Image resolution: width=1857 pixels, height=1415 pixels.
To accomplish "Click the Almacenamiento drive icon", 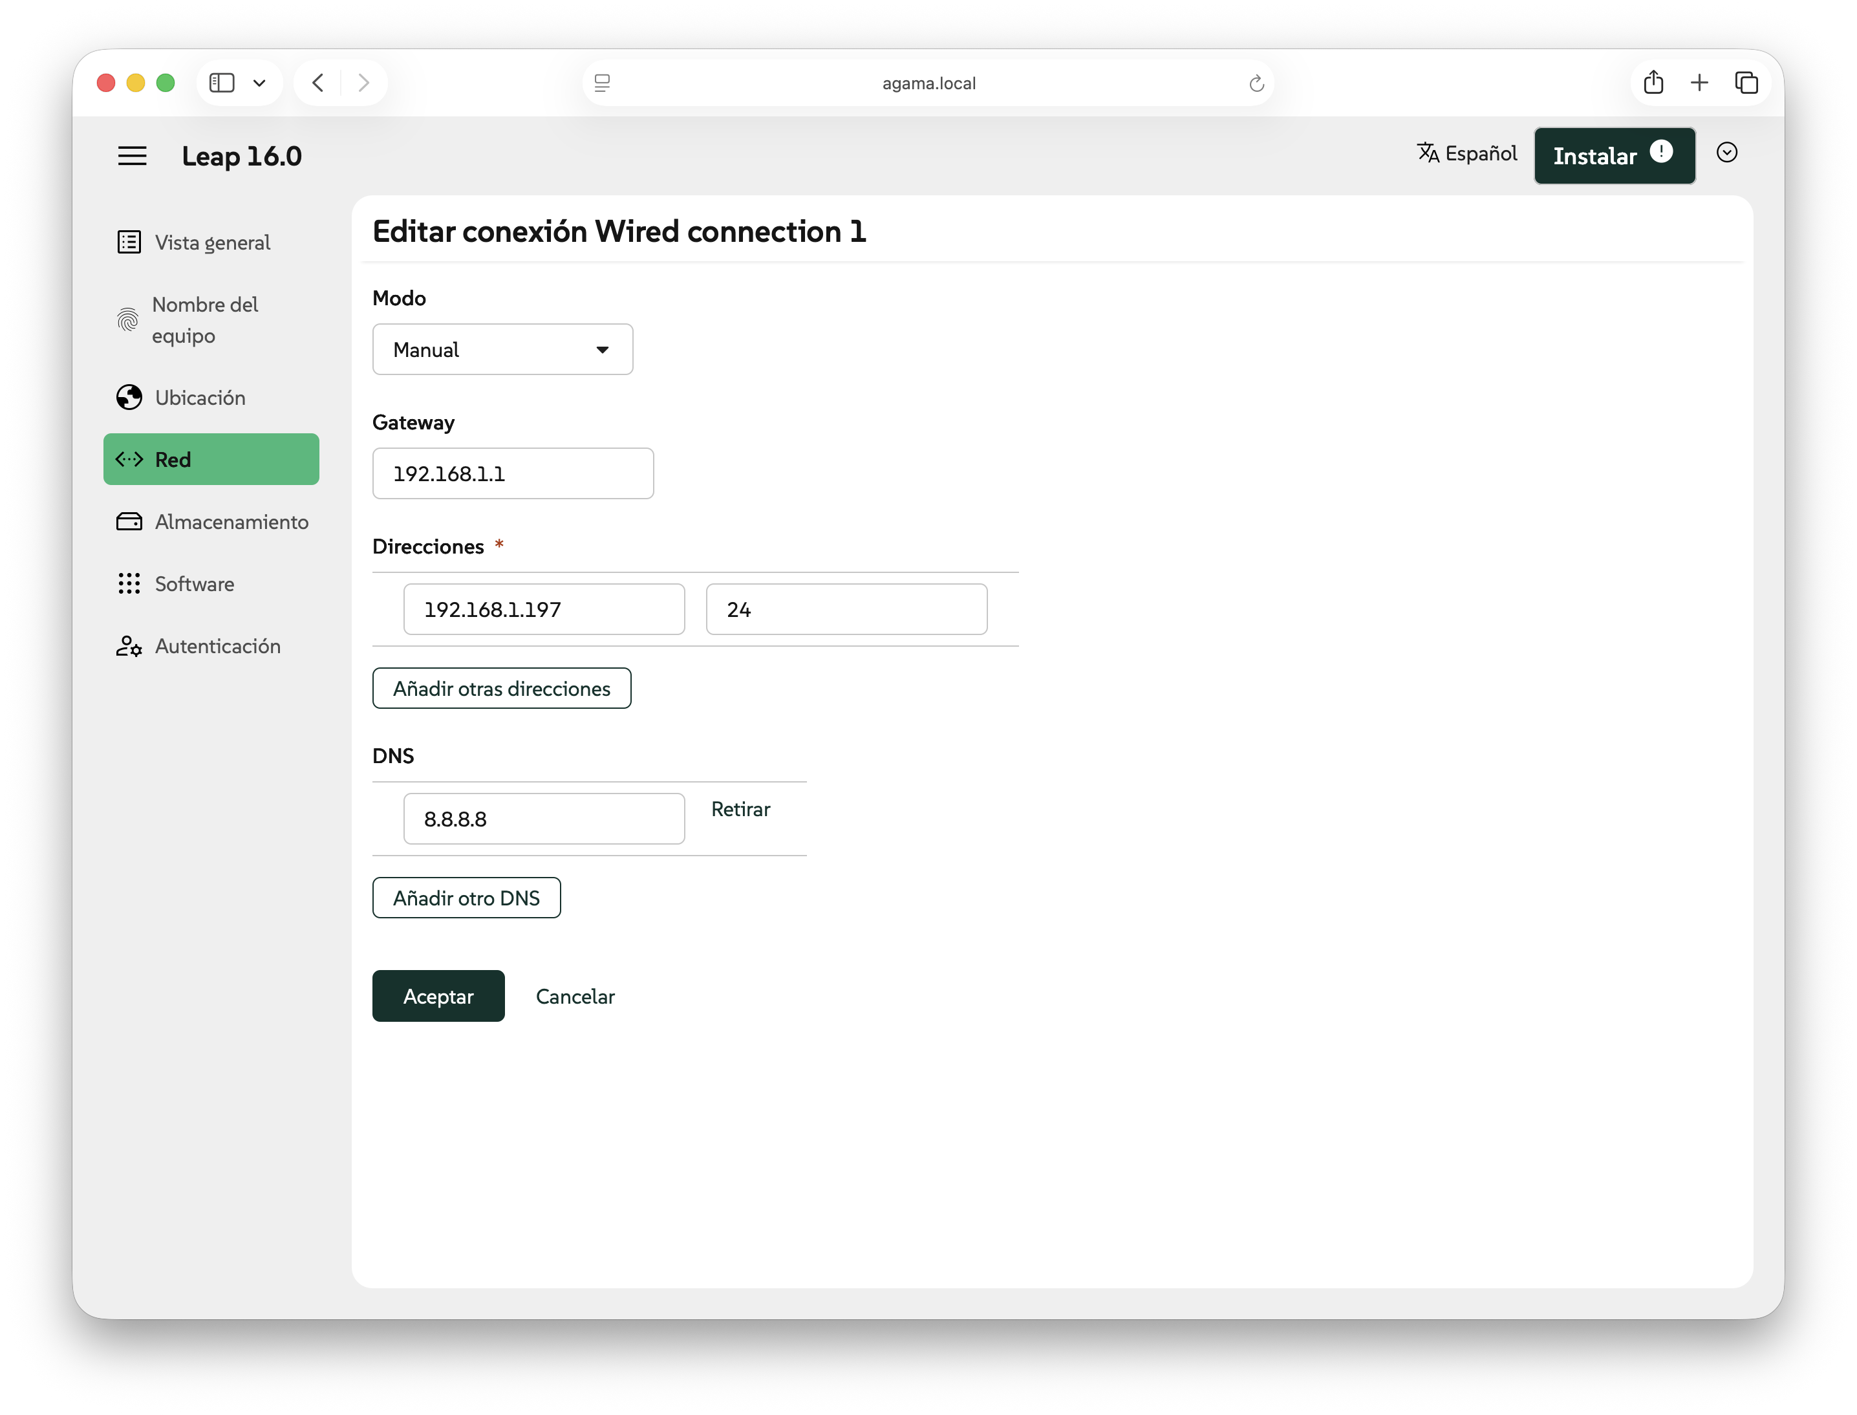I will tap(129, 522).
